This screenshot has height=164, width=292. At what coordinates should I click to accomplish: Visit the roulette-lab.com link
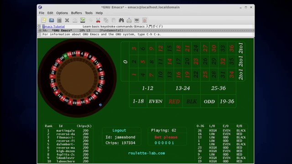[x=146, y=153]
